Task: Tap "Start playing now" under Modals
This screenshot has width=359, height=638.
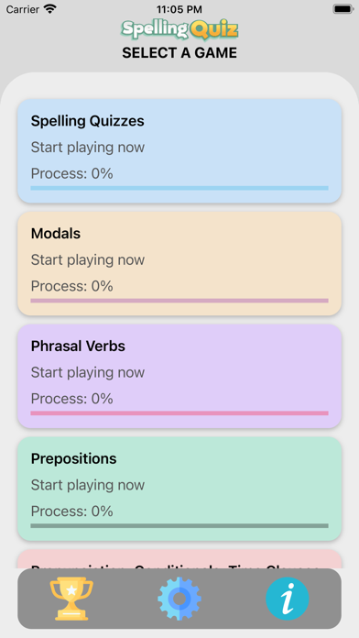Action: pyautogui.click(x=88, y=260)
